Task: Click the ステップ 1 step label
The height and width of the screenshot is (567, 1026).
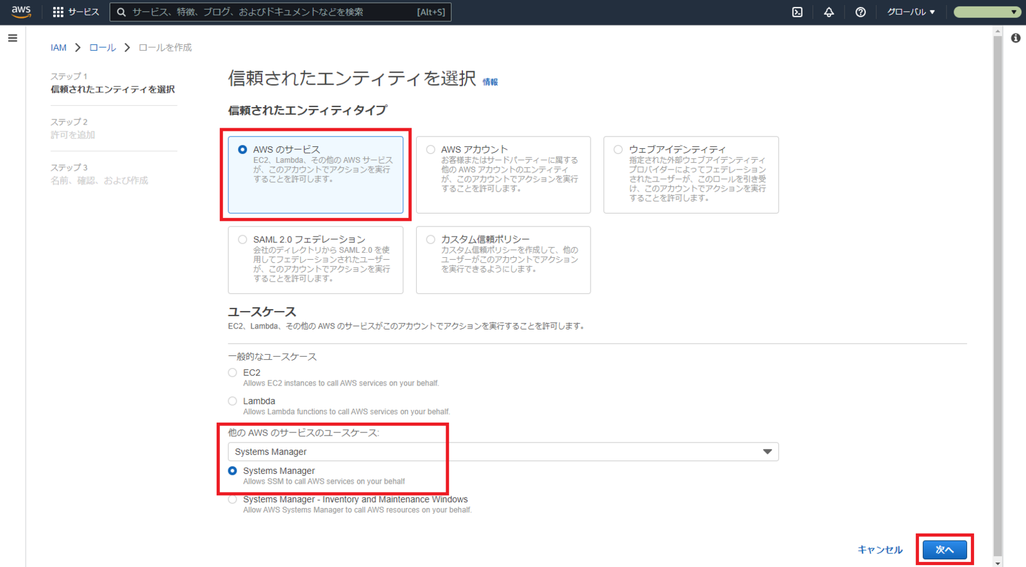Action: click(69, 76)
